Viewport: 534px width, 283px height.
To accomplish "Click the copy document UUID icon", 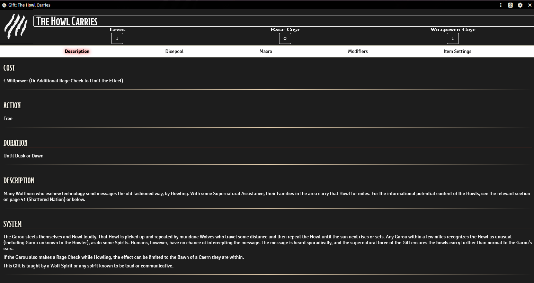I will click(510, 5).
